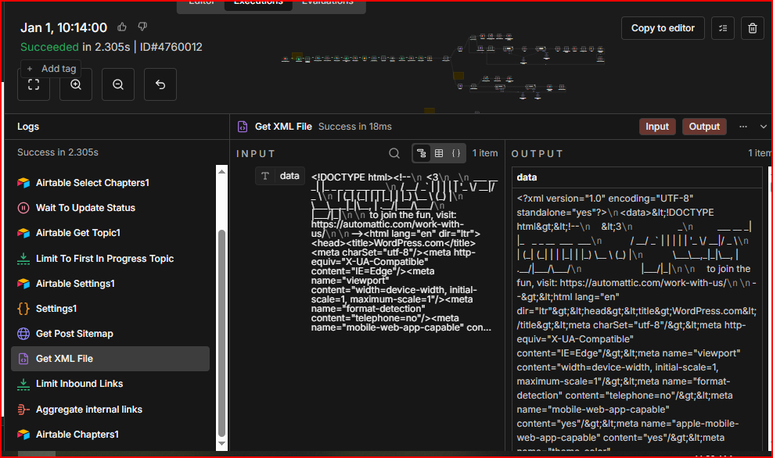
Task: Click the Airtable icon beside Airtable Get Topic1
Action: tap(23, 233)
